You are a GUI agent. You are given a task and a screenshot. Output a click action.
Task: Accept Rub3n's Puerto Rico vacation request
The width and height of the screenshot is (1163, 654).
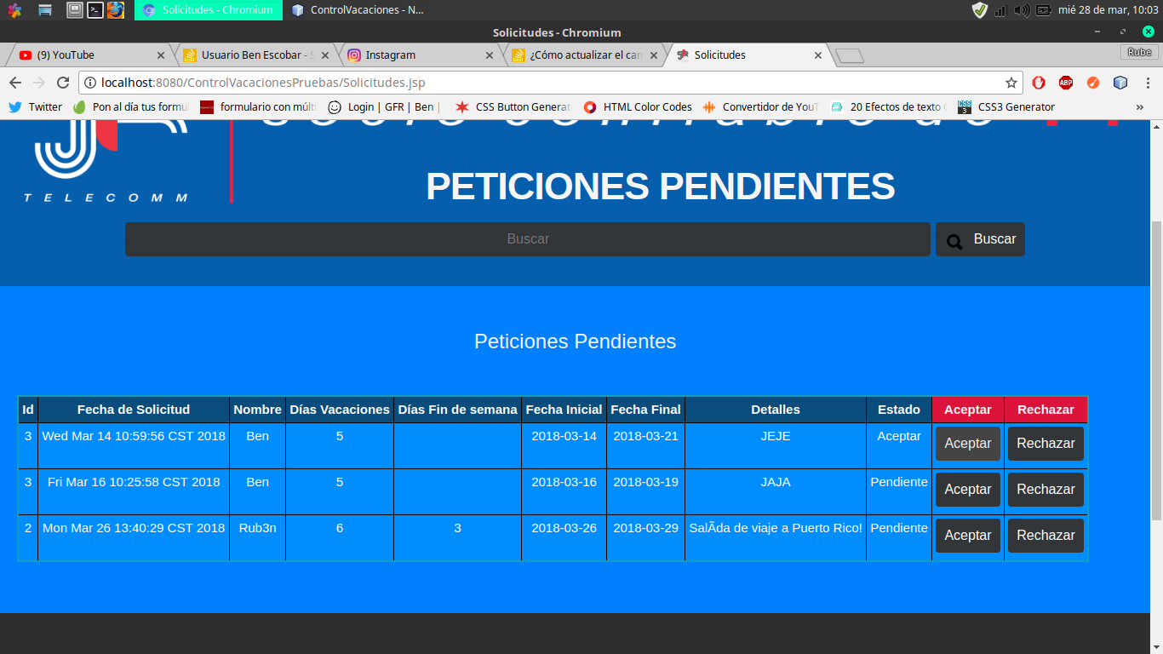[x=968, y=536]
